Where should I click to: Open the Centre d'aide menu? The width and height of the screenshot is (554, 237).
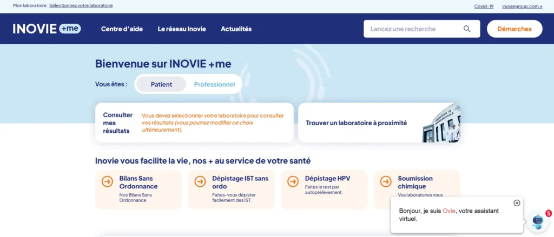pyautogui.click(x=122, y=29)
